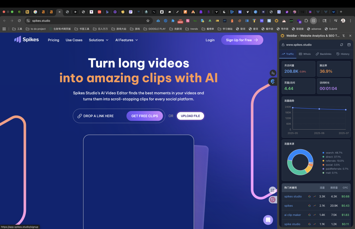The height and width of the screenshot is (229, 355).
Task: Click GET FREE CLIPS button
Action: [145, 116]
